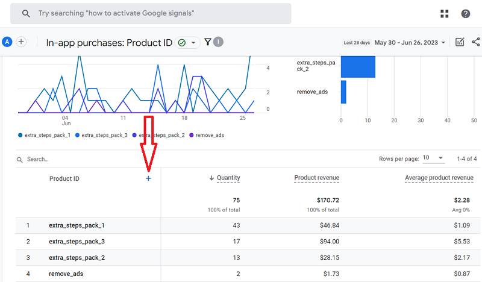Sort table by Product revenue column
The height and width of the screenshot is (282, 482).
316,178
